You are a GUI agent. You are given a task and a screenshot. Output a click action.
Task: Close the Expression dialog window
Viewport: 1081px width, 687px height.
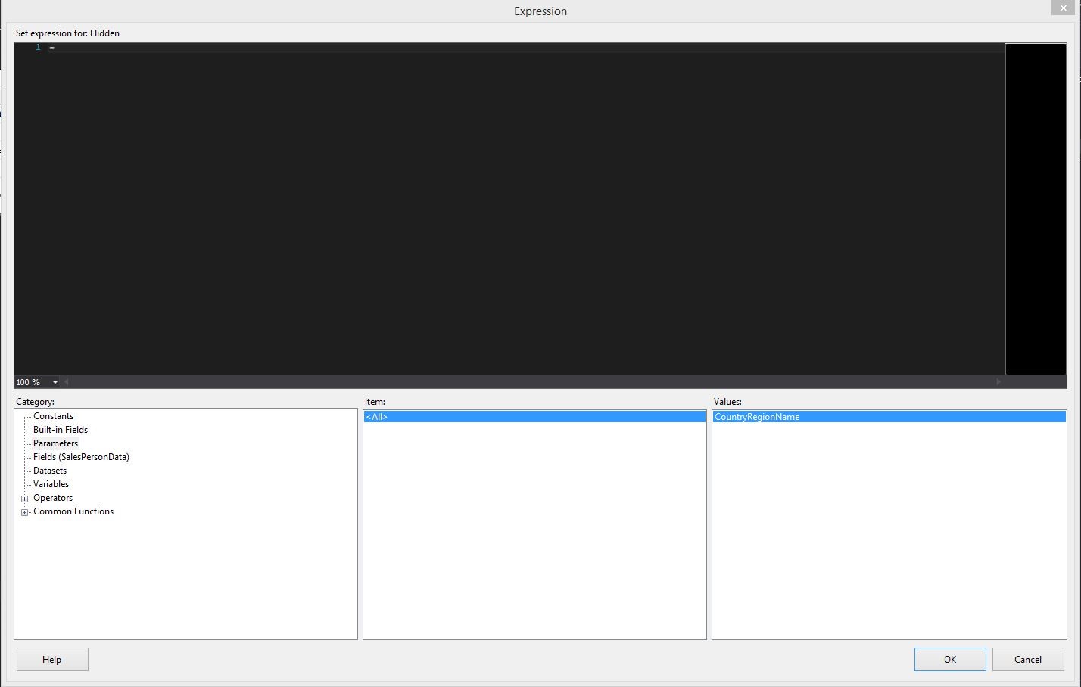click(x=1063, y=8)
